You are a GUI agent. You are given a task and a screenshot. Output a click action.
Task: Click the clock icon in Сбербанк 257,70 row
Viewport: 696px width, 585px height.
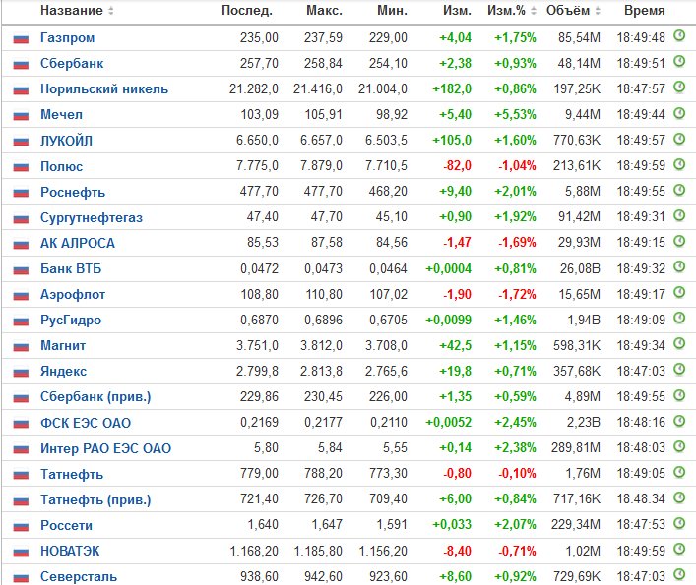(679, 62)
